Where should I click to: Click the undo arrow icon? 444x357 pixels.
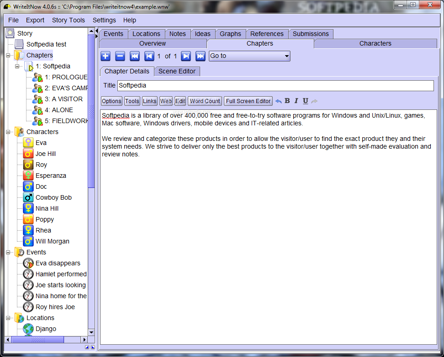[x=278, y=101]
